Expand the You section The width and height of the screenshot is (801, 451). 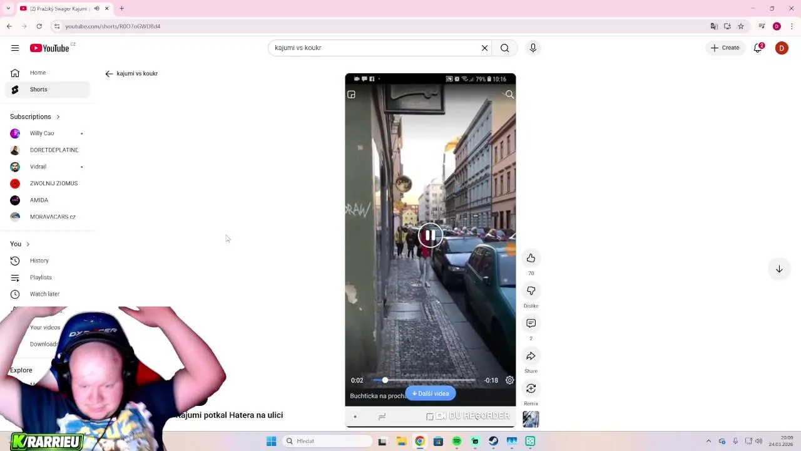(20, 244)
